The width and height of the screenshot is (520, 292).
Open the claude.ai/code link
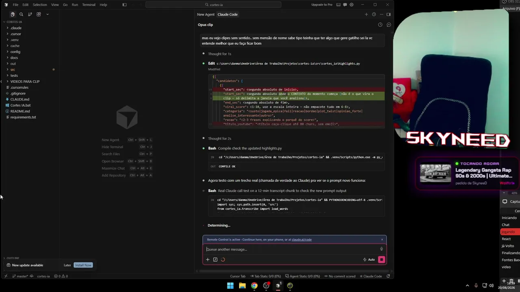point(301,239)
